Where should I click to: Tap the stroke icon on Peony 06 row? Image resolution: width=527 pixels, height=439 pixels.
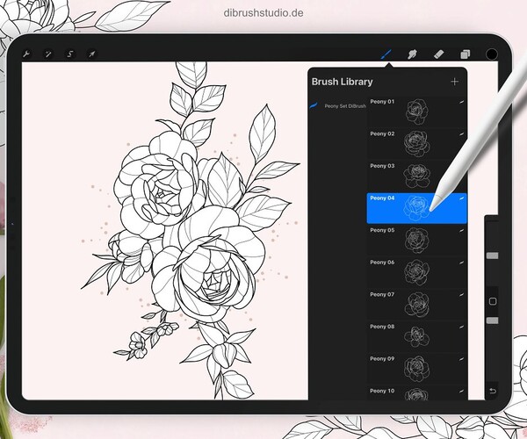(x=461, y=263)
